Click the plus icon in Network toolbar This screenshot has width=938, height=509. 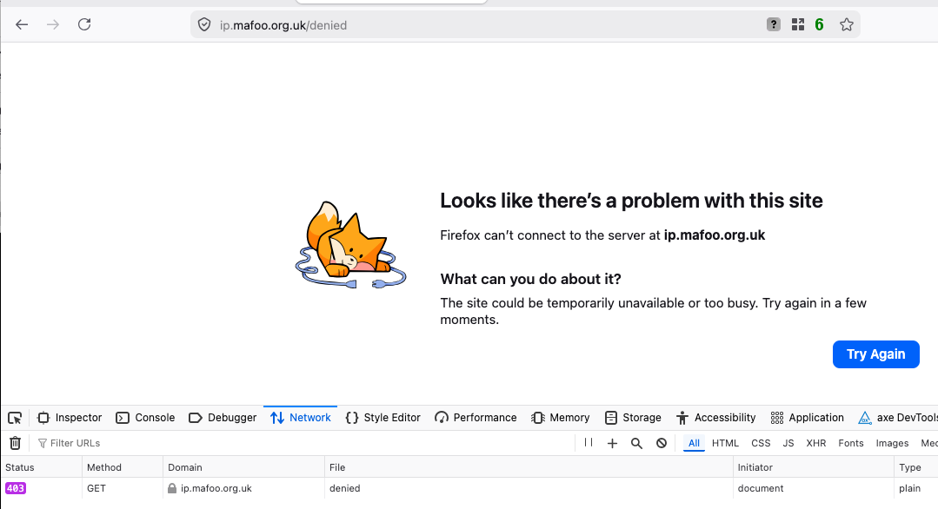coord(612,443)
